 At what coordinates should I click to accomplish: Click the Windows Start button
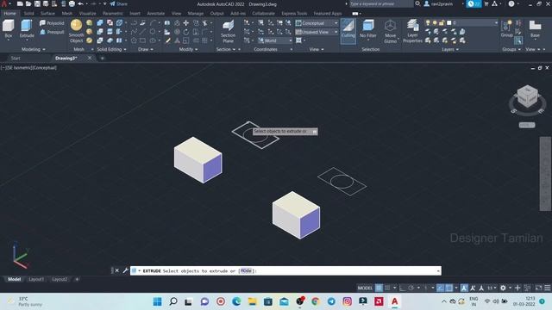157,301
